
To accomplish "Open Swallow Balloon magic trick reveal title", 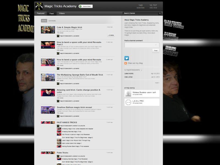I will click(74, 107).
